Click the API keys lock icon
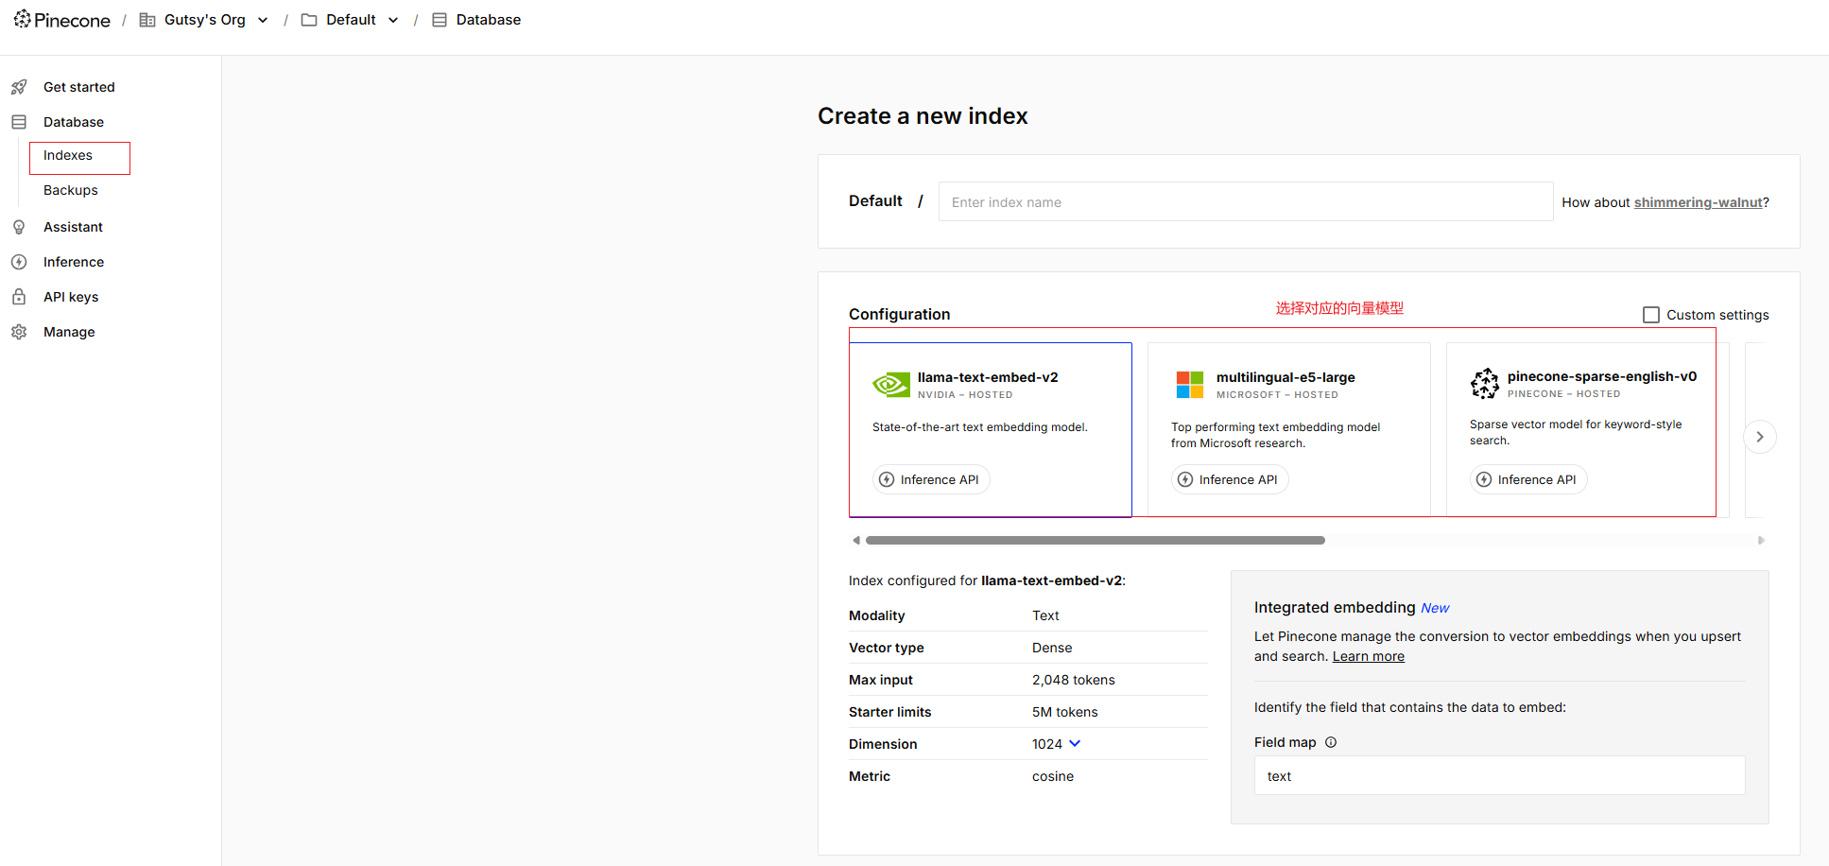This screenshot has width=1829, height=866. pos(19,297)
